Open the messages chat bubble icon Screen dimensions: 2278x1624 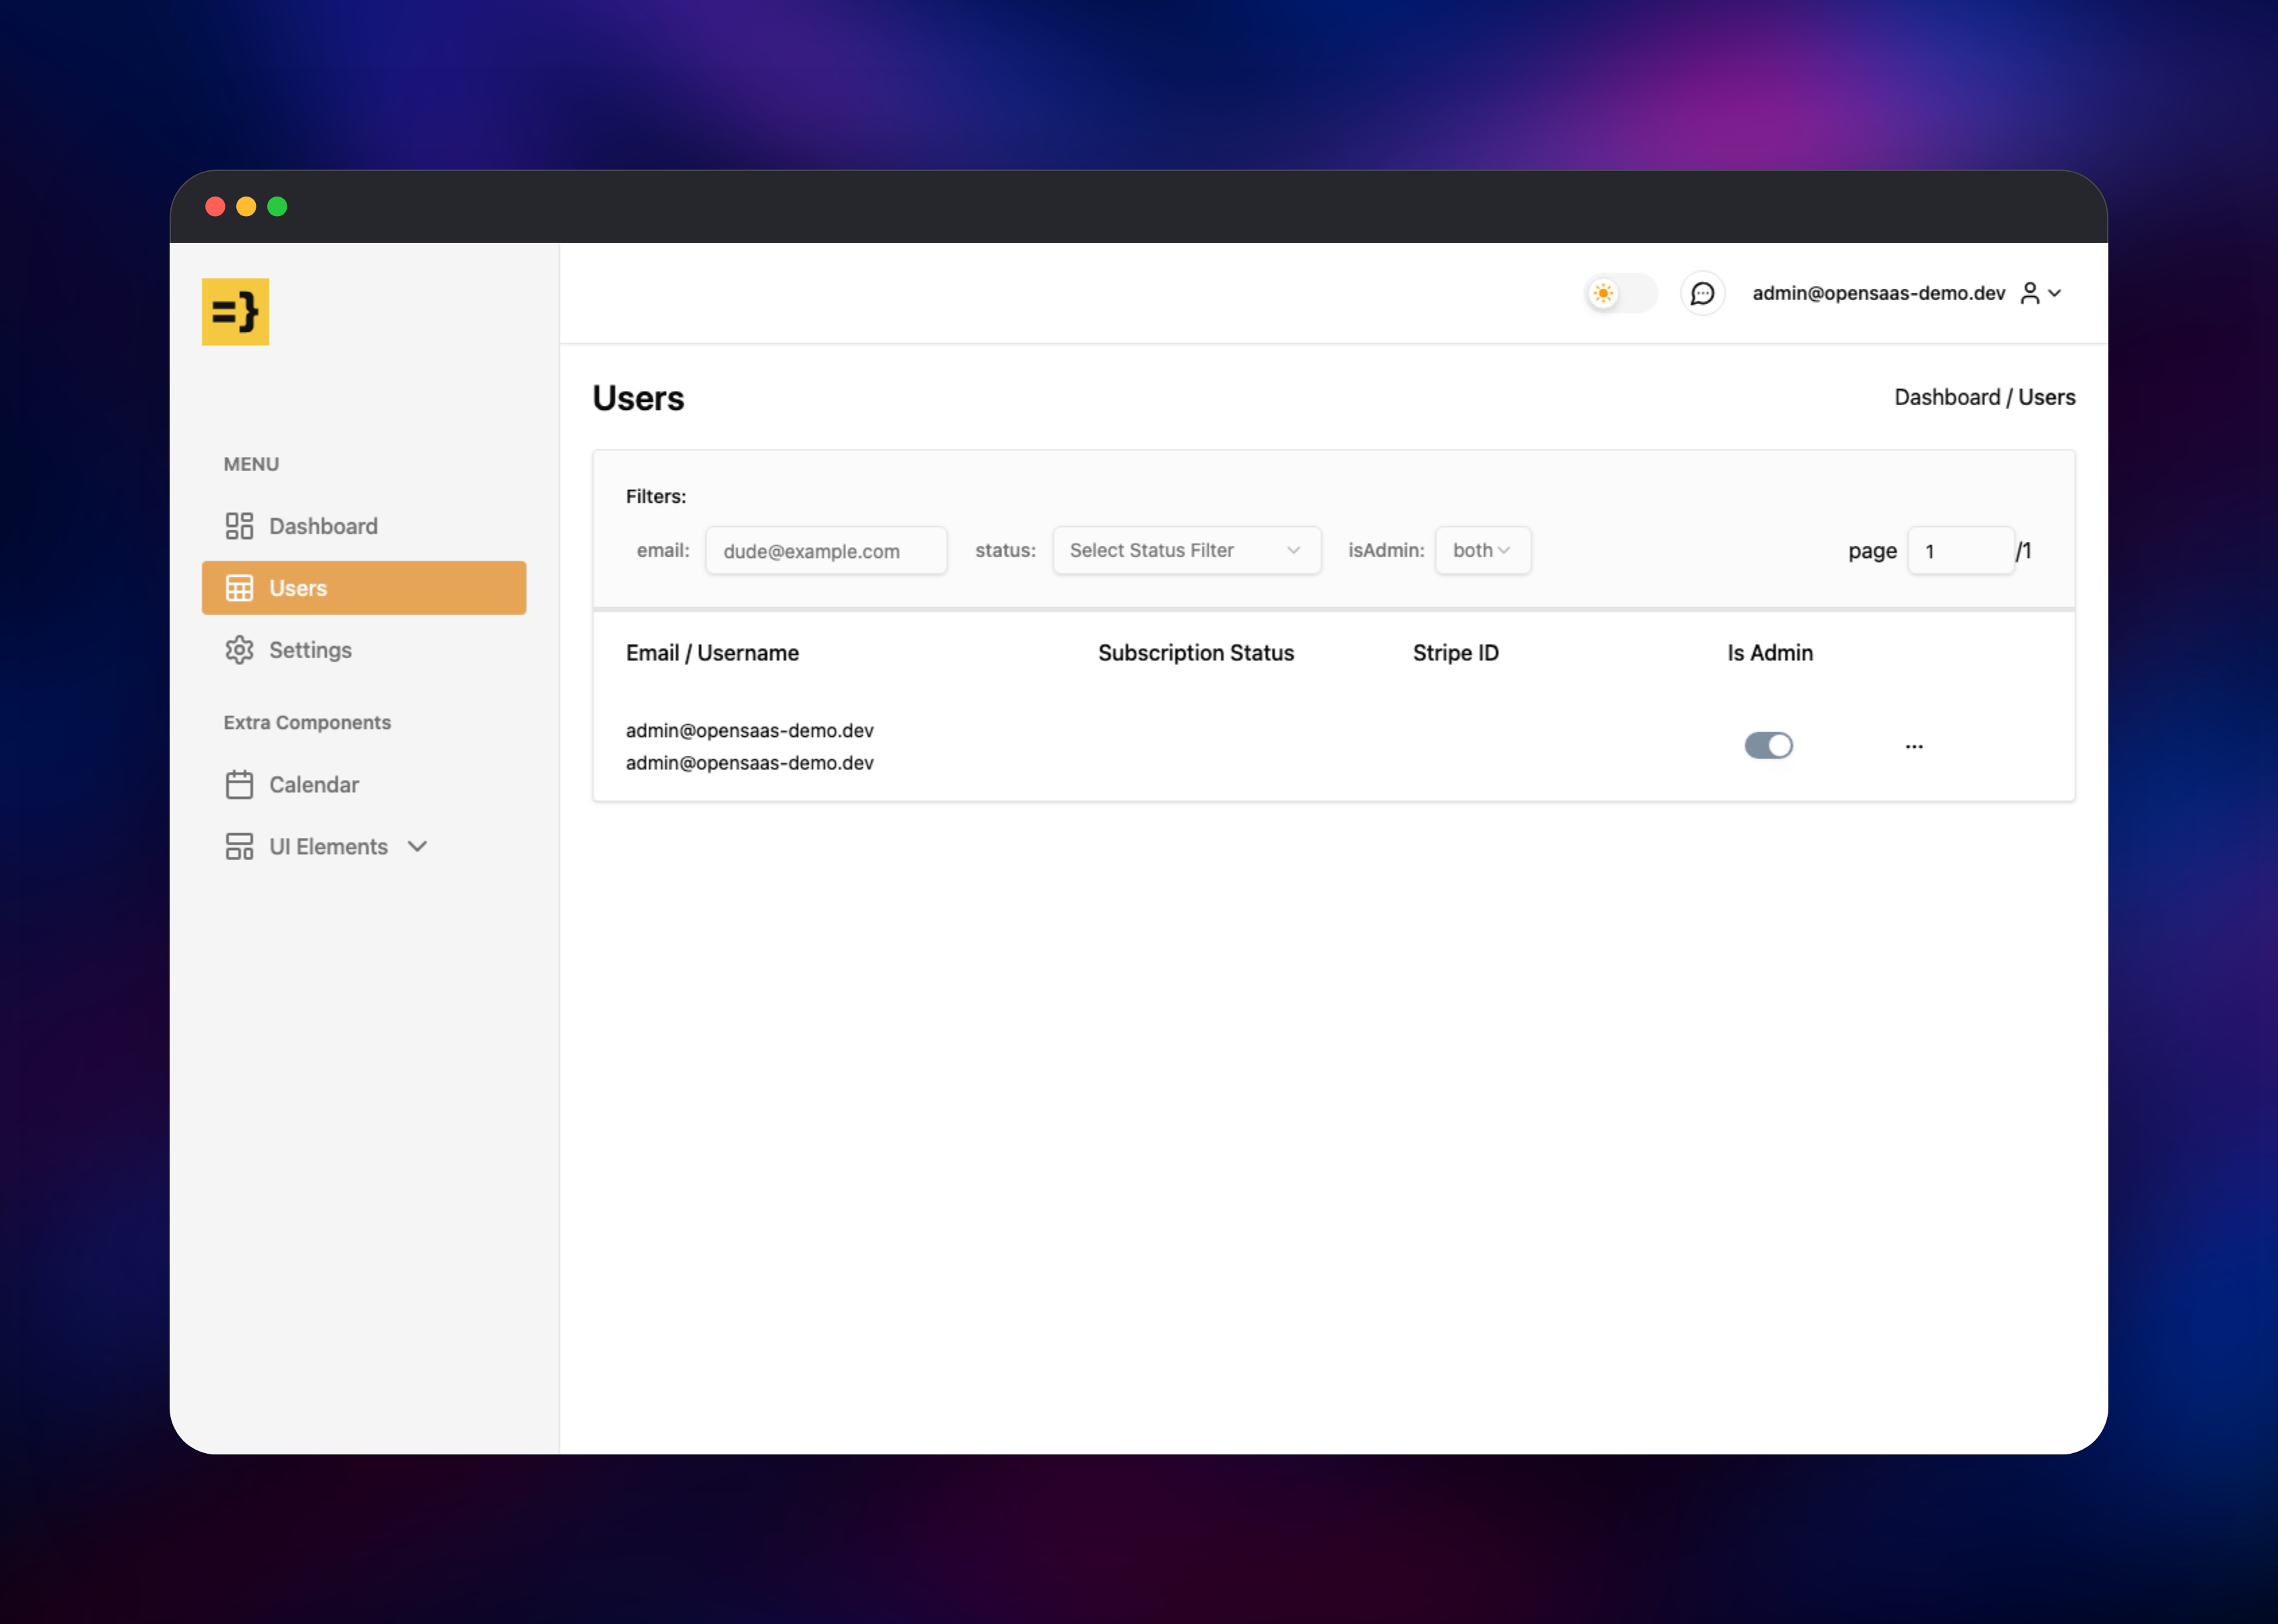point(1702,293)
